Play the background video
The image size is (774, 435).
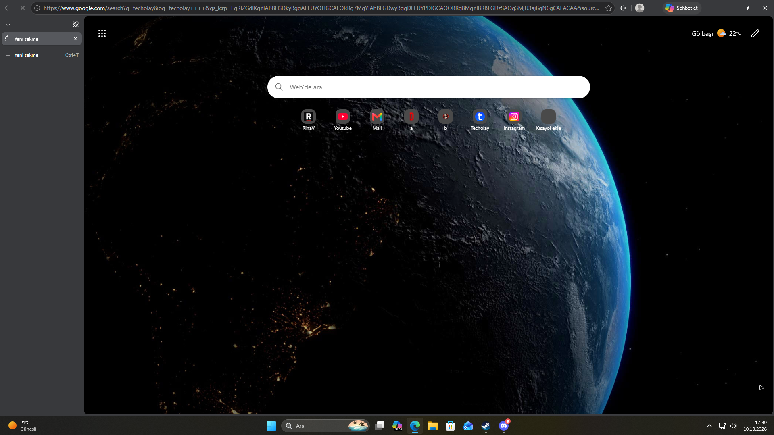pyautogui.click(x=761, y=388)
